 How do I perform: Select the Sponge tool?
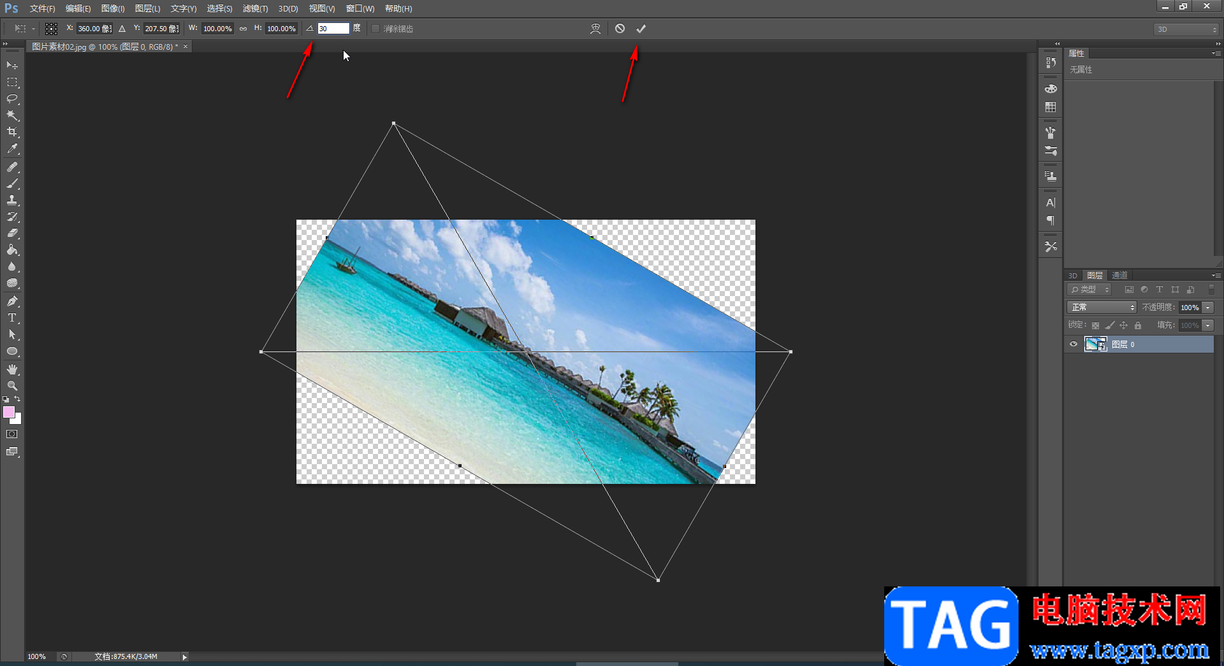pyautogui.click(x=12, y=283)
